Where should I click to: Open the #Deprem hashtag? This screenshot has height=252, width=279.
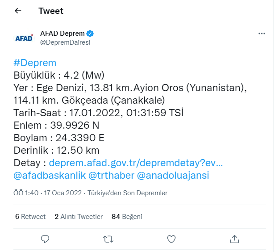pos(35,63)
